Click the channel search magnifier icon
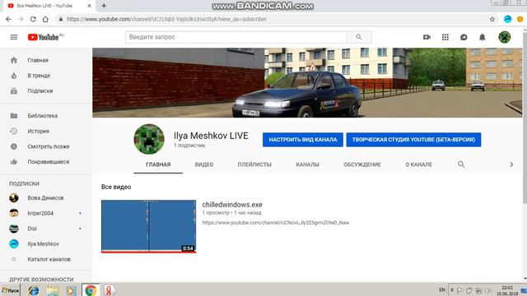Image resolution: width=527 pixels, height=296 pixels. (x=461, y=164)
